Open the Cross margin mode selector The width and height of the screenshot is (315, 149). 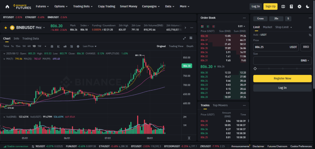(x=260, y=19)
